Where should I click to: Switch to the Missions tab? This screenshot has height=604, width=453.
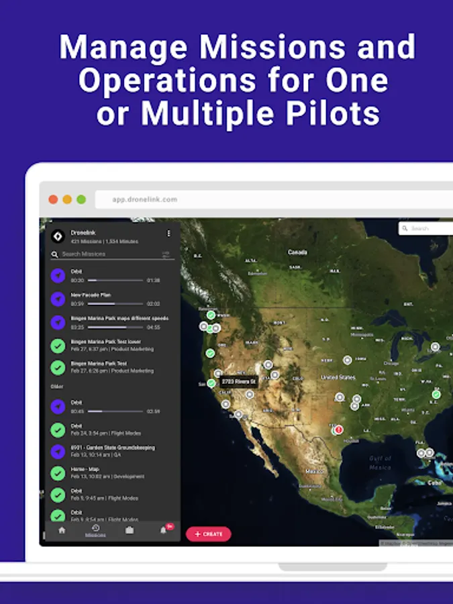pos(95,531)
